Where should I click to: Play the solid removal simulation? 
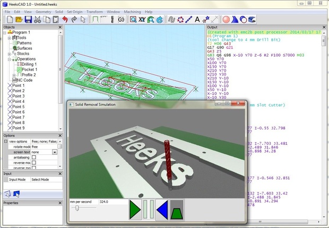135,210
